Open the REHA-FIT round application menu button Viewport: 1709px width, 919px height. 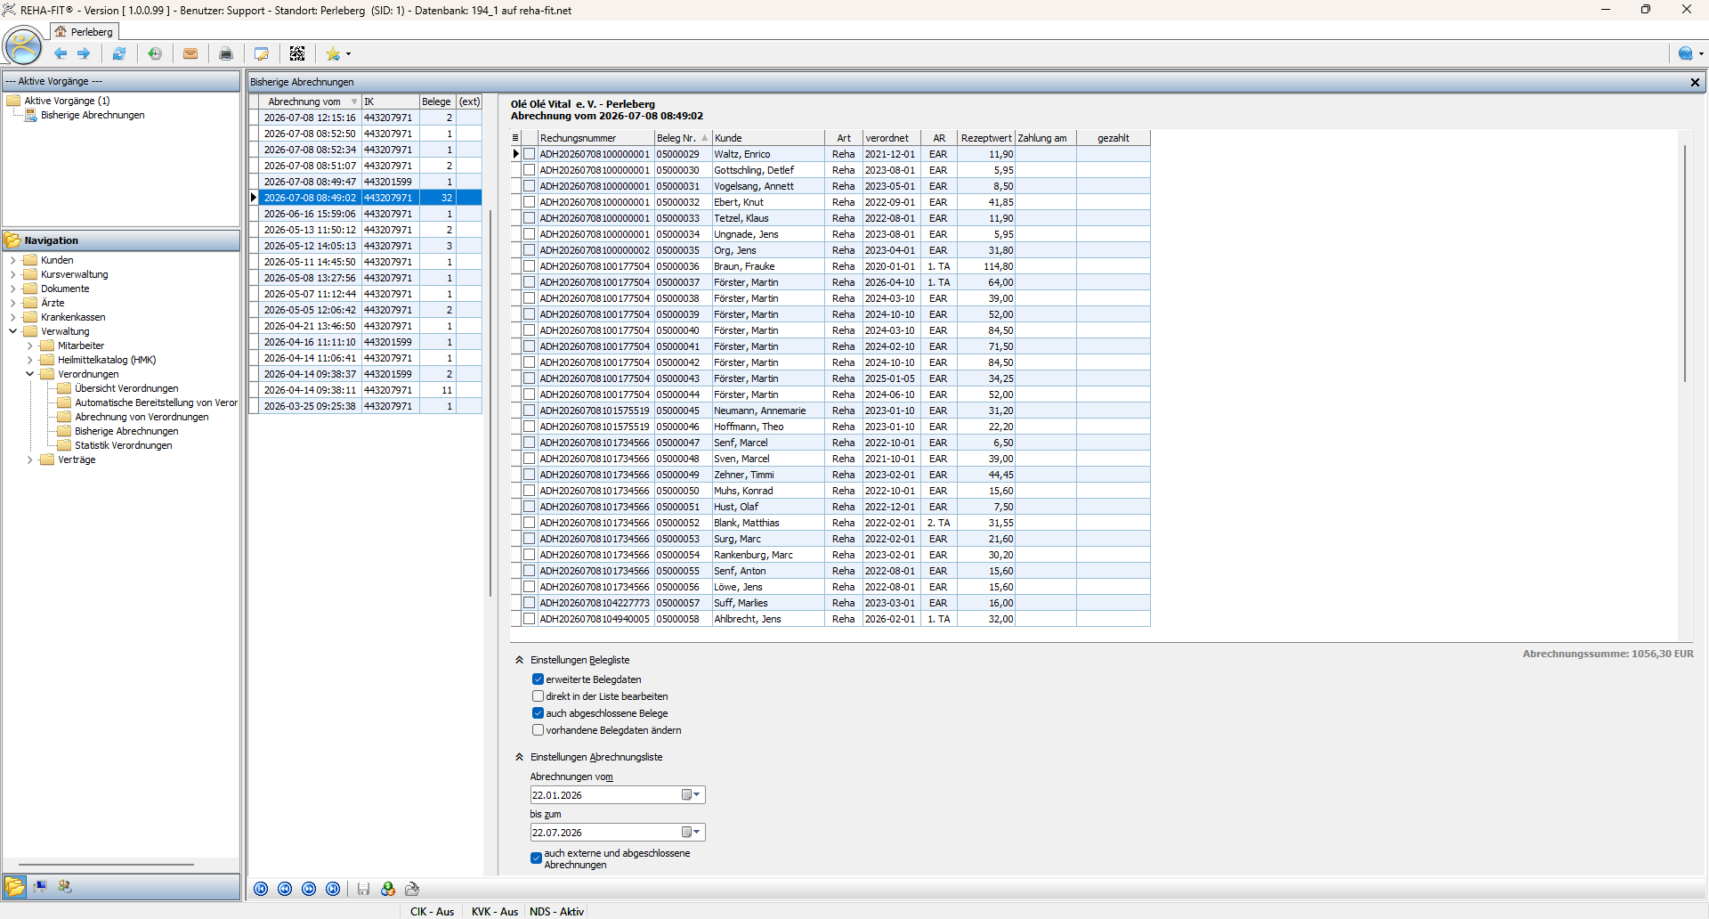(23, 45)
